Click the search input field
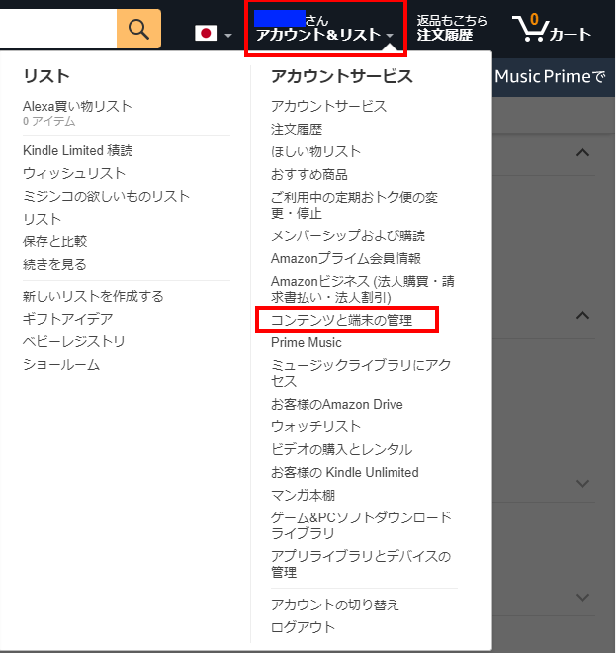Image resolution: width=616 pixels, height=653 pixels. [58, 29]
